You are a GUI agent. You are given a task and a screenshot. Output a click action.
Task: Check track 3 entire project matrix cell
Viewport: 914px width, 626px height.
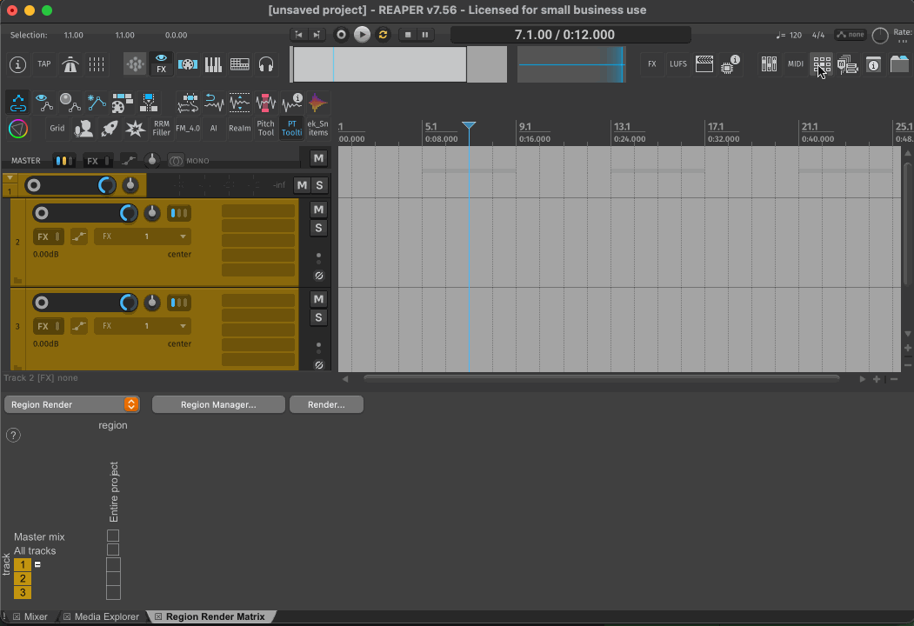pyautogui.click(x=113, y=592)
